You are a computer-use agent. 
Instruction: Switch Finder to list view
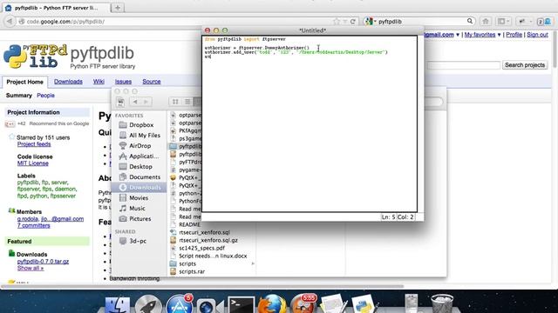(x=187, y=102)
